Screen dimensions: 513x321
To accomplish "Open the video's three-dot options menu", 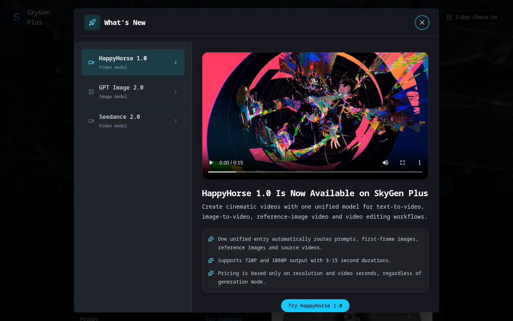I will (x=420, y=163).
